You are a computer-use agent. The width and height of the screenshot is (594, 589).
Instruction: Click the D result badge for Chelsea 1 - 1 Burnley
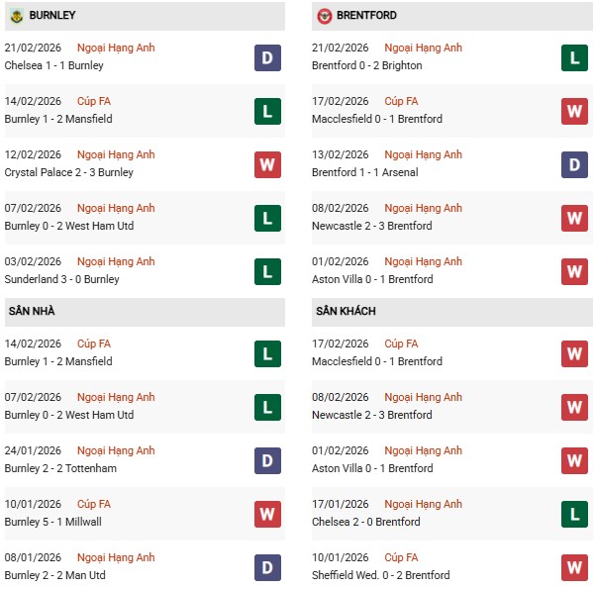click(x=268, y=57)
